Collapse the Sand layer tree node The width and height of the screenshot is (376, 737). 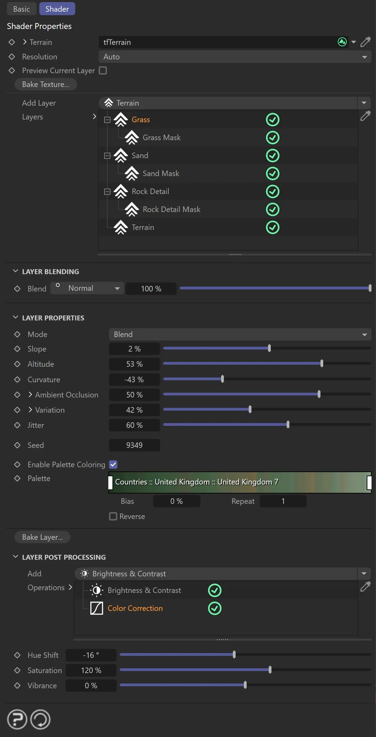107,156
